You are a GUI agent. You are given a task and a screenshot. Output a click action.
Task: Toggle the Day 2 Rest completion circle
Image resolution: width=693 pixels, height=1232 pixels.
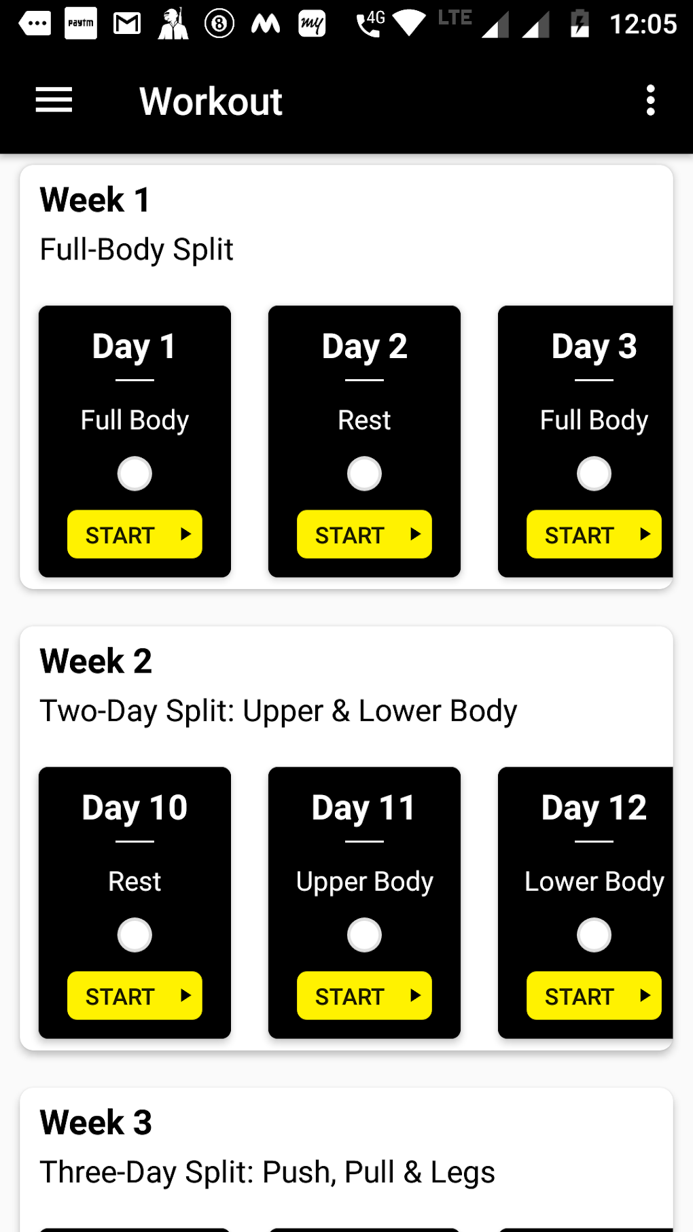pyautogui.click(x=364, y=474)
